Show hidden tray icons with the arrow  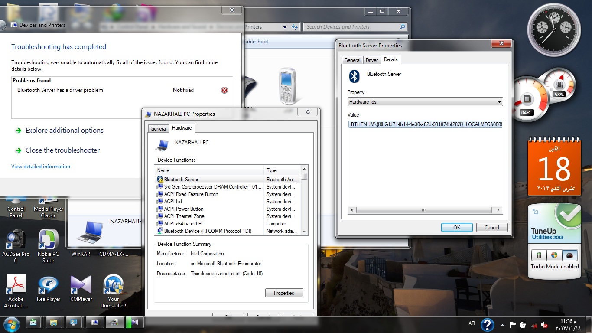coord(502,324)
